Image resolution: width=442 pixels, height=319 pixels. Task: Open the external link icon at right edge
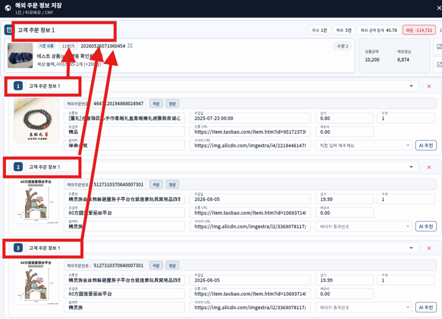[439, 65]
